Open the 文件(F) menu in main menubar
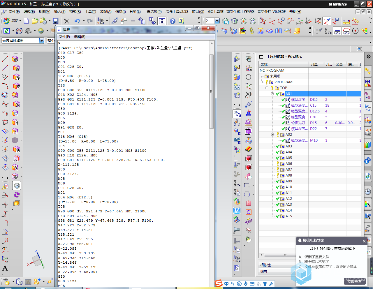 [14, 12]
